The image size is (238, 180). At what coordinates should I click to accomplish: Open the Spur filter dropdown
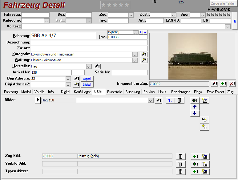coord(203,15)
